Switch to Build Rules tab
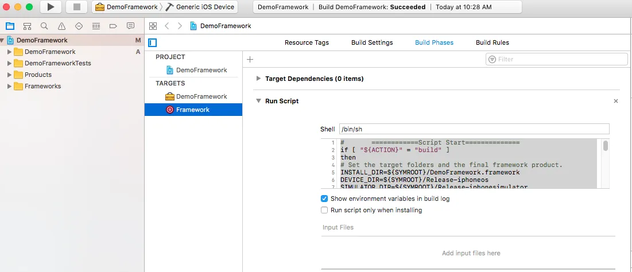This screenshot has width=632, height=272. tap(492, 42)
